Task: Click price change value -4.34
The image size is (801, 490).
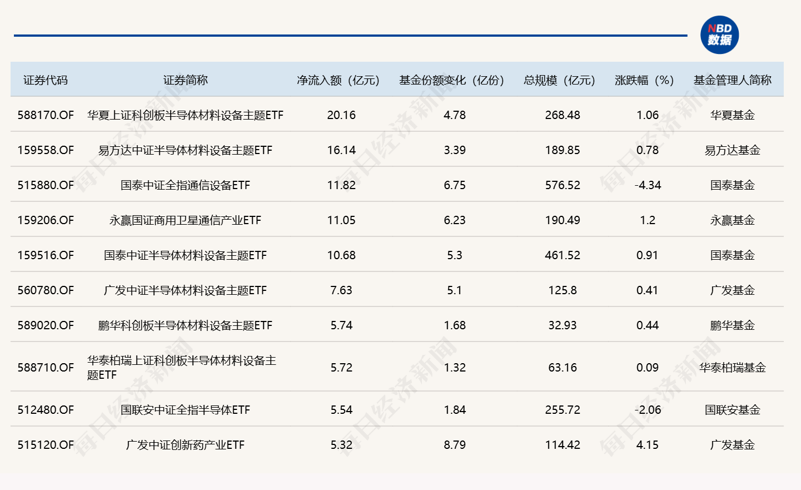Action: (648, 185)
